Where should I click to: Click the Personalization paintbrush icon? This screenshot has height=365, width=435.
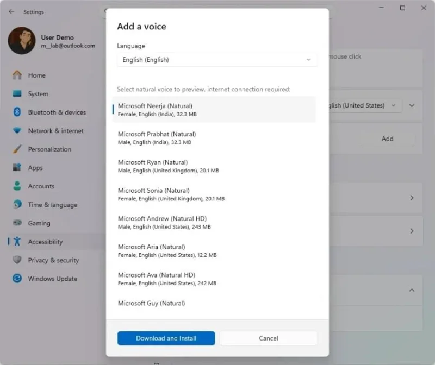point(17,149)
